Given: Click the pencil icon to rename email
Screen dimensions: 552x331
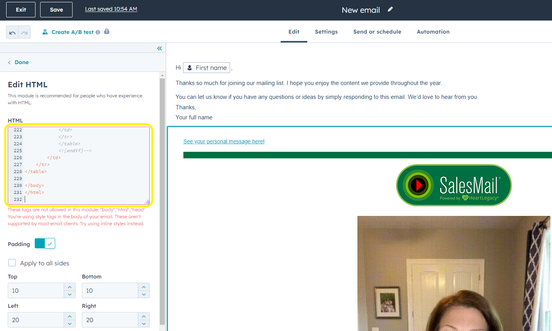Looking at the screenshot, I should click(390, 10).
